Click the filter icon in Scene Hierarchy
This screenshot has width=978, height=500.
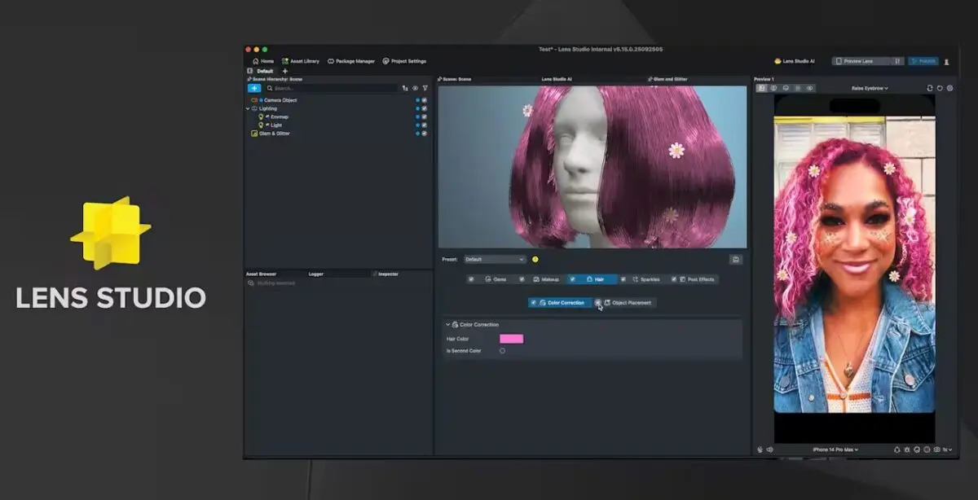(425, 88)
